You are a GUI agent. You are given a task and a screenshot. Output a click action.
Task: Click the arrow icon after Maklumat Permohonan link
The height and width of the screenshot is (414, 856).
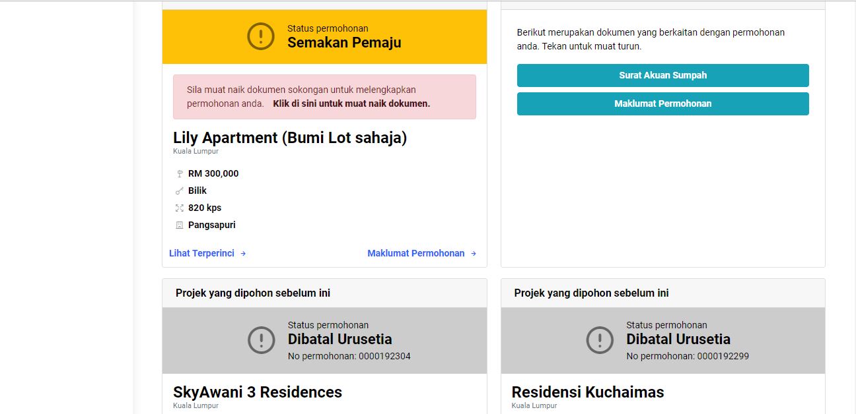click(473, 254)
